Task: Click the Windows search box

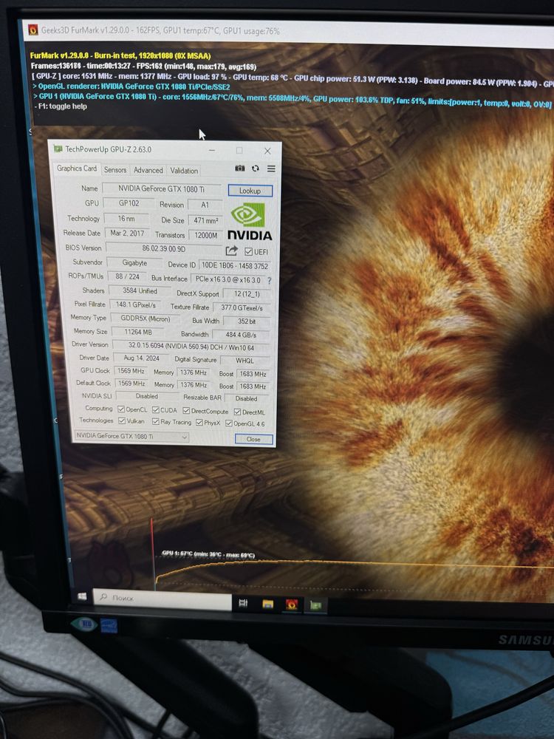Action: [x=162, y=599]
